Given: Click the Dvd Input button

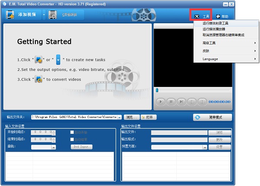Looking at the screenshot, I should tap(81, 147).
